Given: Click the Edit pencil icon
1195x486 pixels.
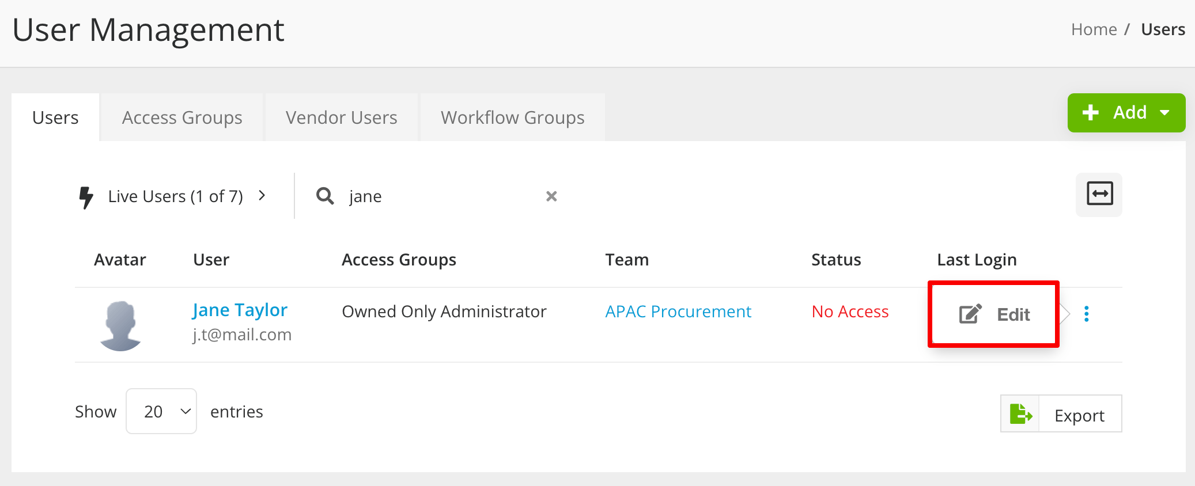Looking at the screenshot, I should pos(970,314).
